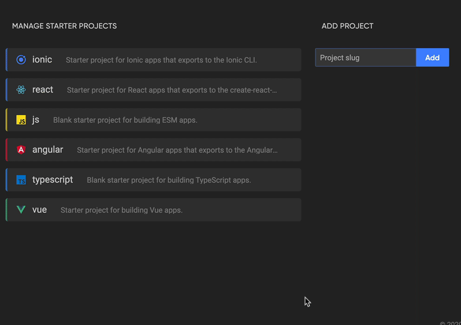Open the react starter project name
Screen dimensions: 461x325
pyautogui.click(x=43, y=90)
